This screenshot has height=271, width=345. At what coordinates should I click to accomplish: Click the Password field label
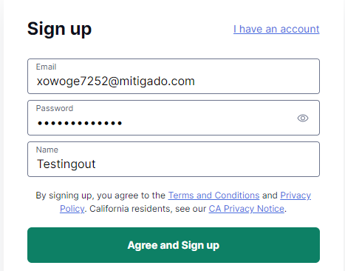click(55, 108)
